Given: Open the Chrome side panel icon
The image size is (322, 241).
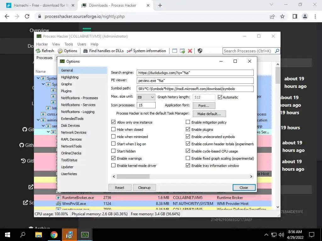Looking at the screenshot, I should (295, 16).
